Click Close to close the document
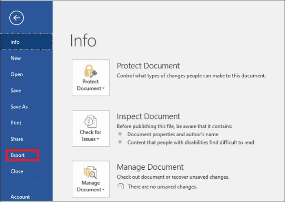The height and width of the screenshot is (202, 285). click(17, 171)
